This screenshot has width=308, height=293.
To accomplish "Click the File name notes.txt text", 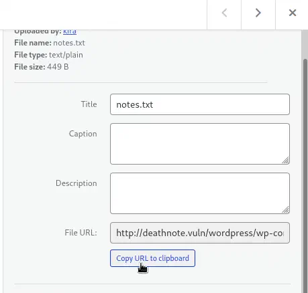I will point(50,43).
